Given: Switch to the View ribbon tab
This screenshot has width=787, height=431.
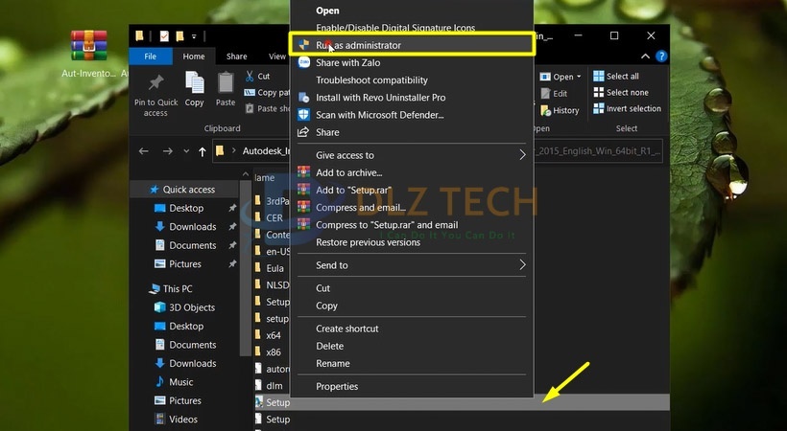Looking at the screenshot, I should 277,57.
